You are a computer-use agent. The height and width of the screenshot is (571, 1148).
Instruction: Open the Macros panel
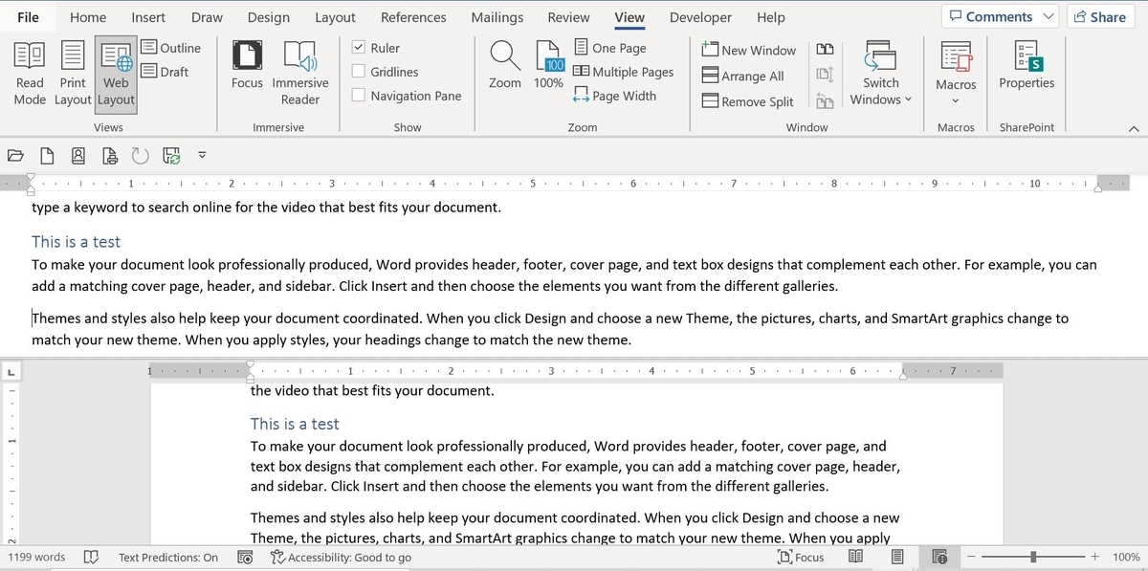point(955,72)
